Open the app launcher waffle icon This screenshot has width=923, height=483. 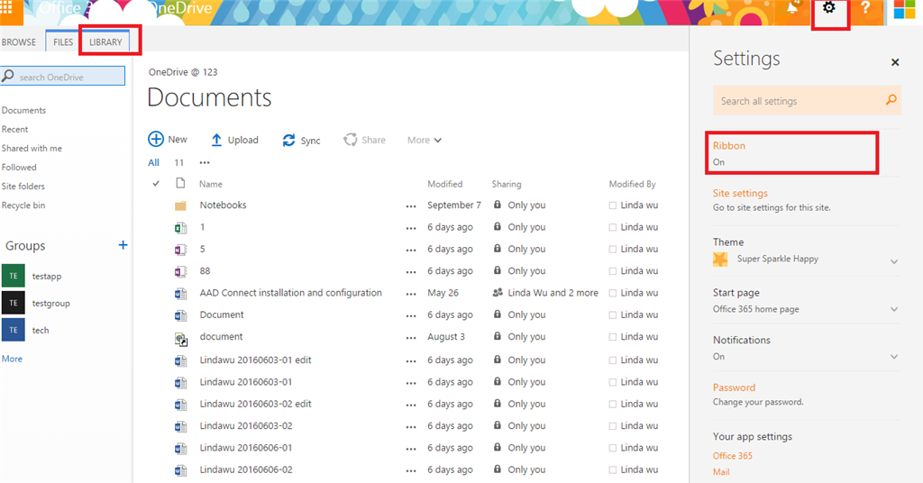pos(6,7)
